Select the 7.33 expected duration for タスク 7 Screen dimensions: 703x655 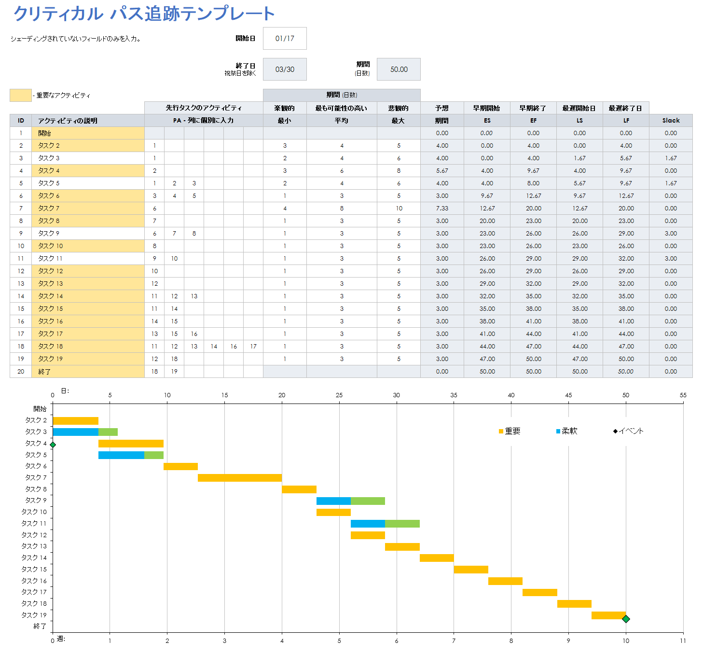point(442,209)
